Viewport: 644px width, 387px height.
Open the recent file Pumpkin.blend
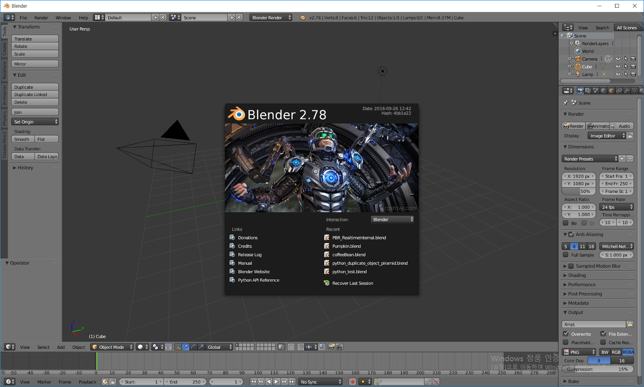(346, 246)
